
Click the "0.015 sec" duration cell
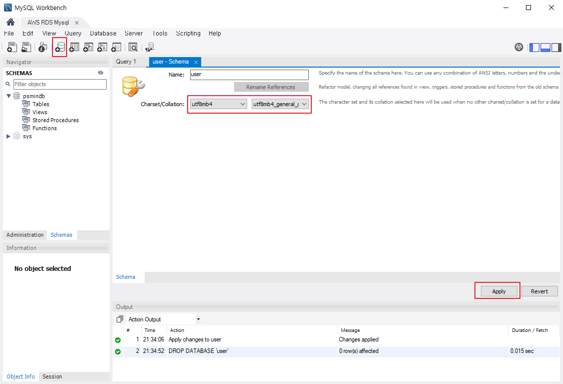tap(522, 351)
